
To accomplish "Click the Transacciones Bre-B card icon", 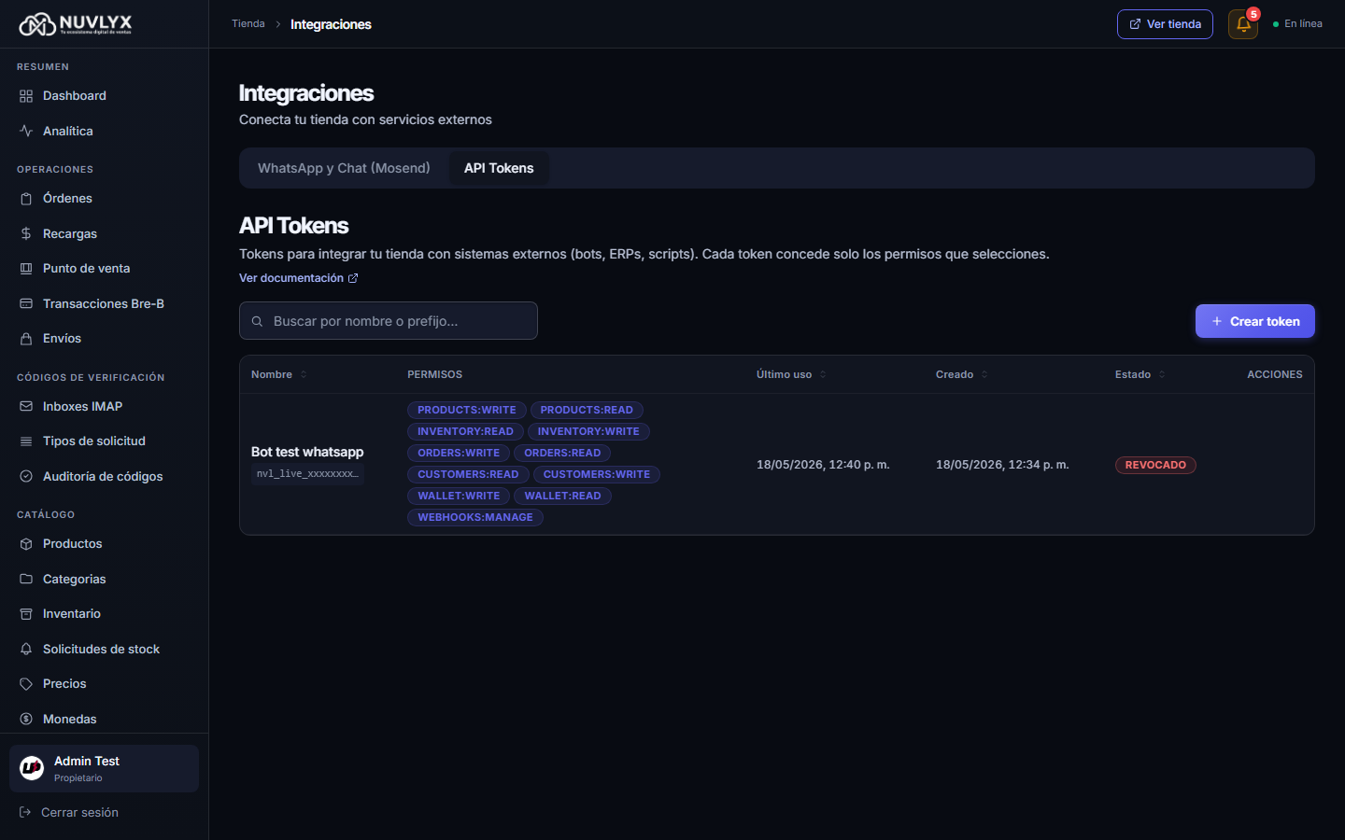I will coord(26,303).
